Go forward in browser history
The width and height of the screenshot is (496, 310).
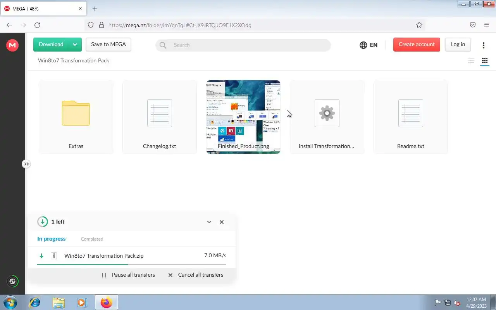[23, 25]
